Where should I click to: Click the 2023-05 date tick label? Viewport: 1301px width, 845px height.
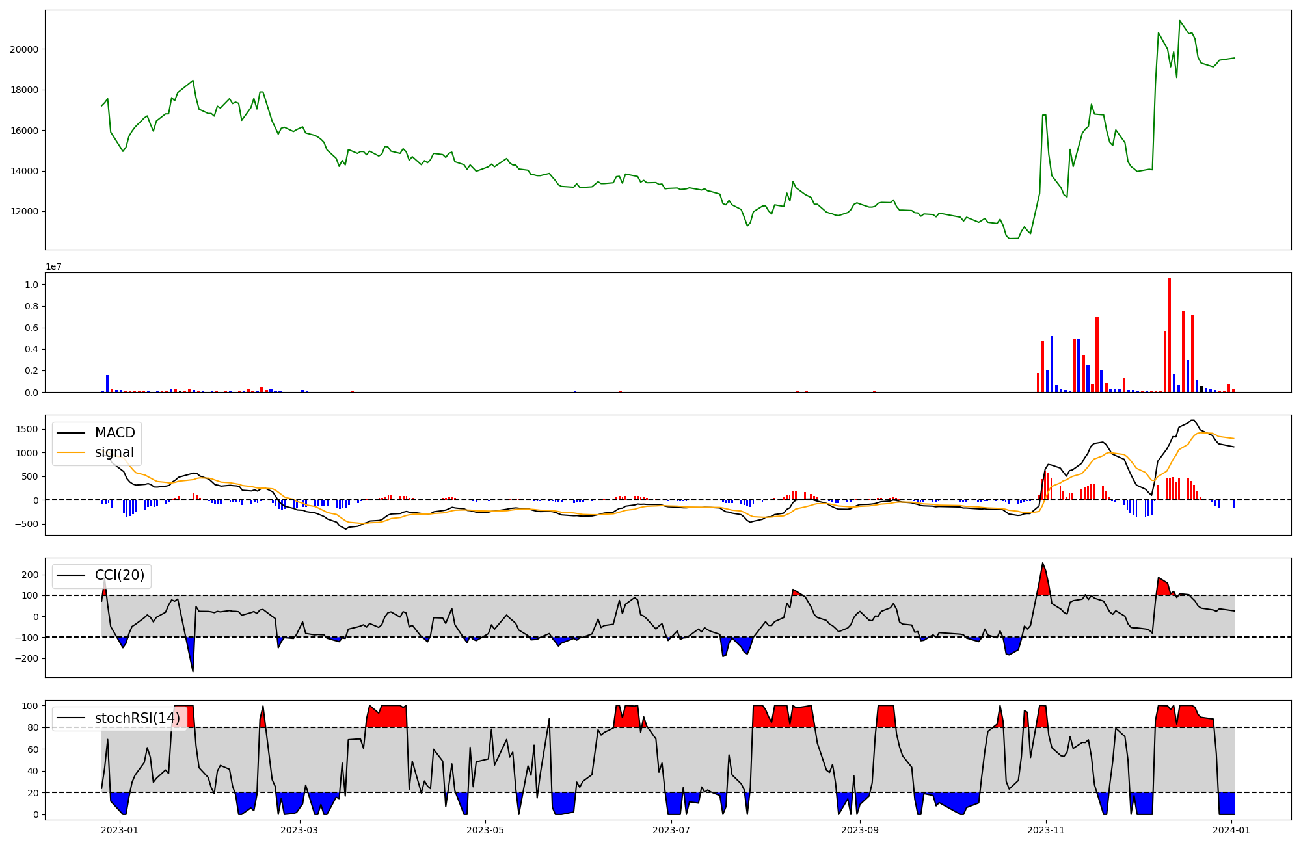485,830
